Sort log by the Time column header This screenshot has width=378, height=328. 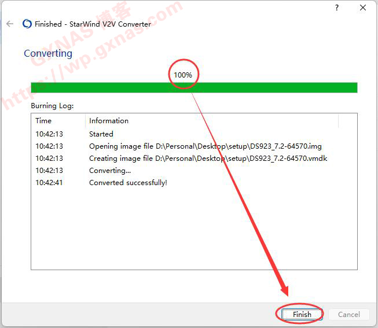(43, 121)
